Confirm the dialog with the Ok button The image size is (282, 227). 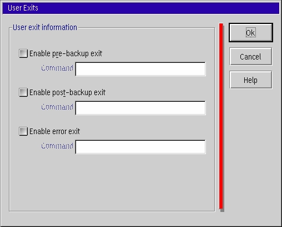pos(251,32)
